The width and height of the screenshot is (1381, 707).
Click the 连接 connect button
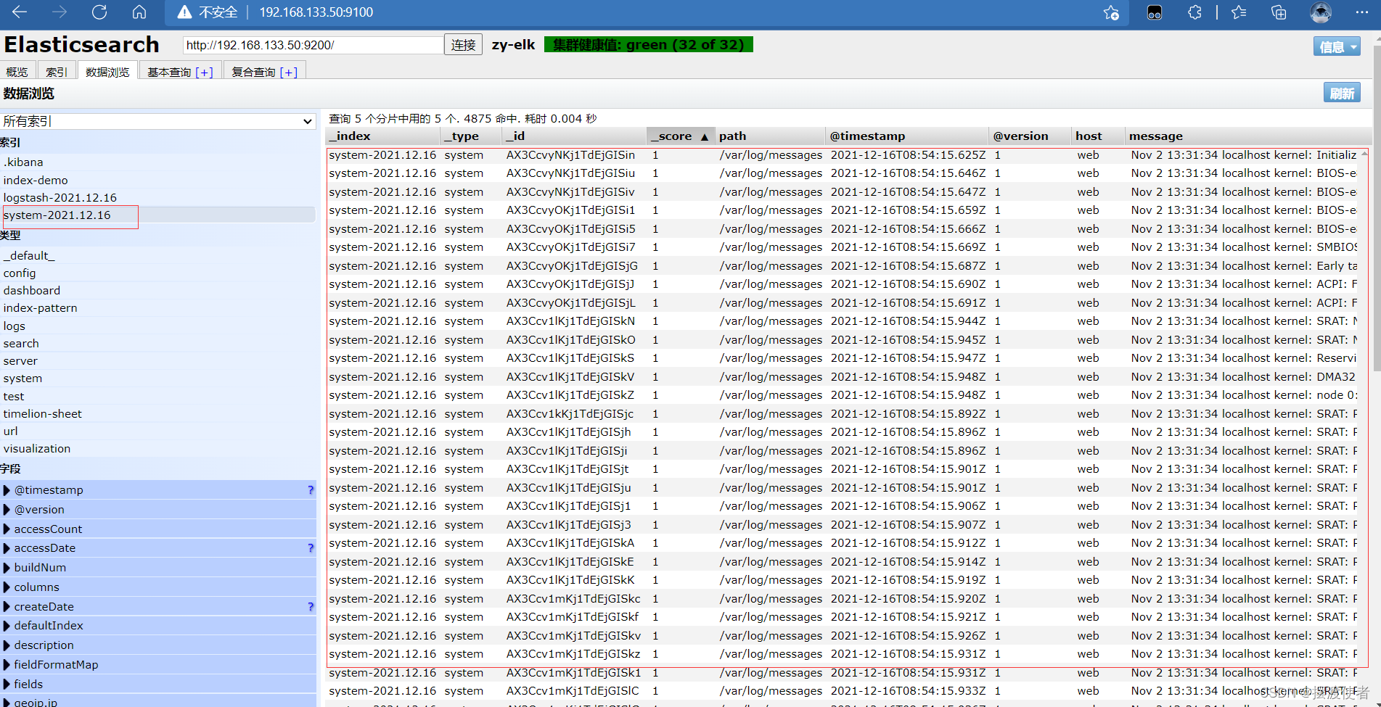click(463, 45)
